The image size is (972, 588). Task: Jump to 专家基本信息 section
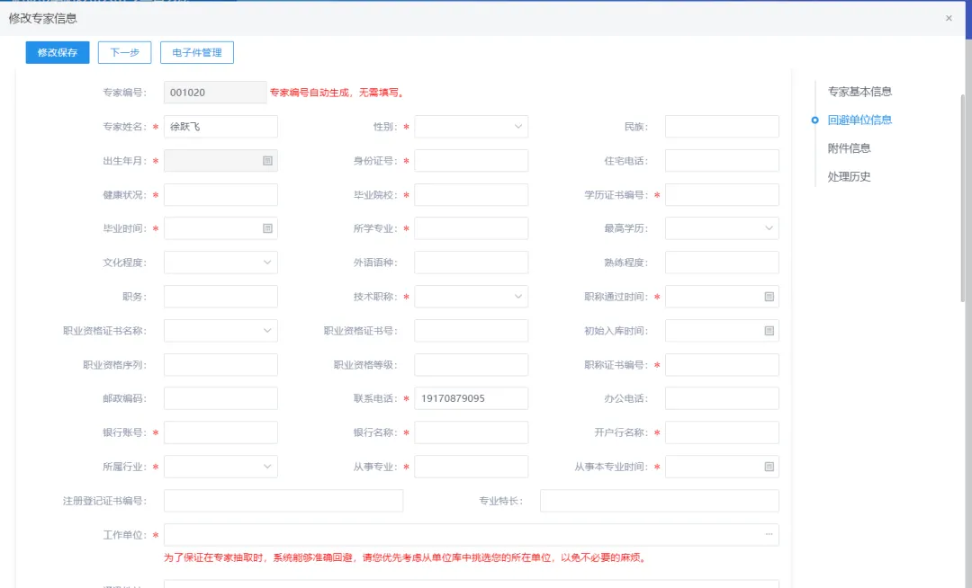tap(859, 92)
